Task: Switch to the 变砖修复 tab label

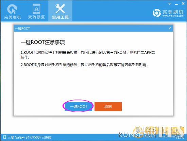Action: [x=36, y=17]
